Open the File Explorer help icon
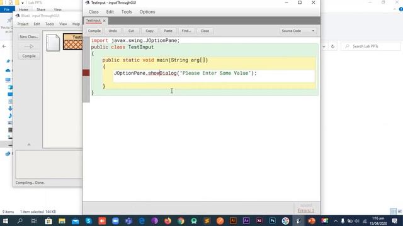 point(401,9)
